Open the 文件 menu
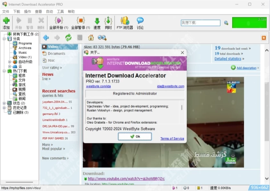 (x=6, y=12)
